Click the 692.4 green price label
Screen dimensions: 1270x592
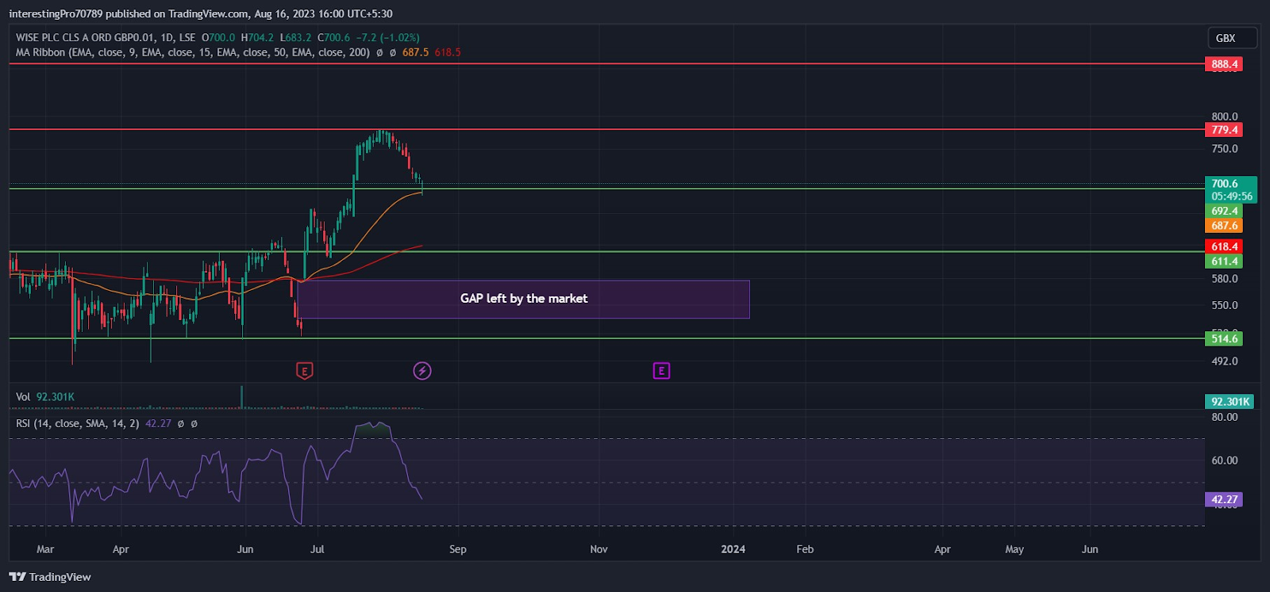coord(1224,212)
